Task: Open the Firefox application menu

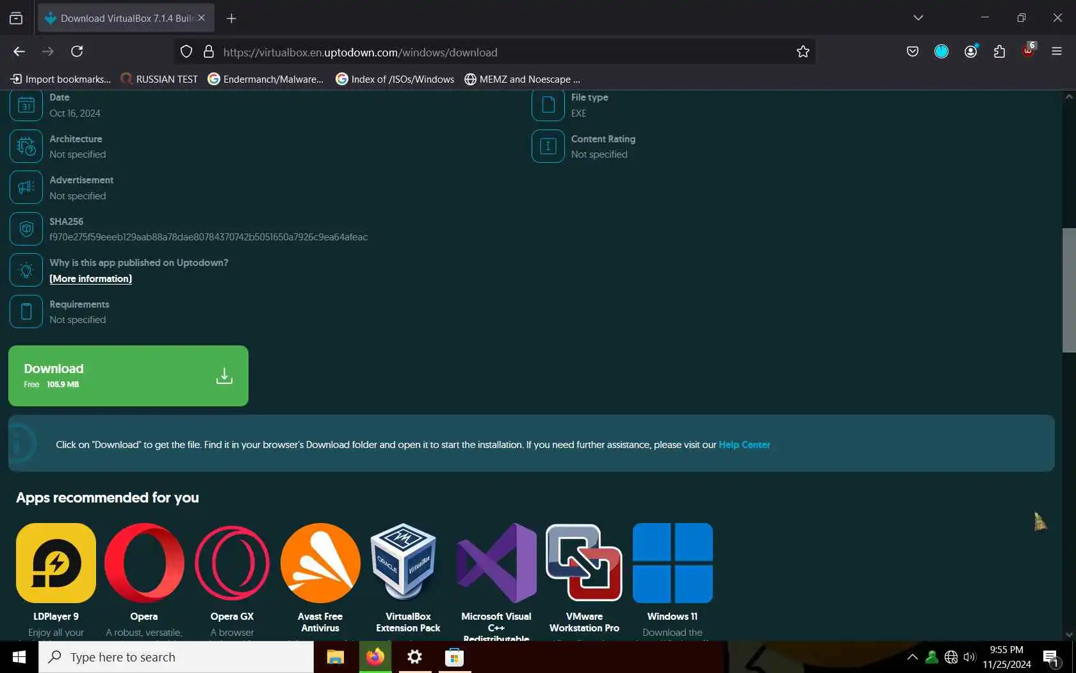Action: [1057, 52]
